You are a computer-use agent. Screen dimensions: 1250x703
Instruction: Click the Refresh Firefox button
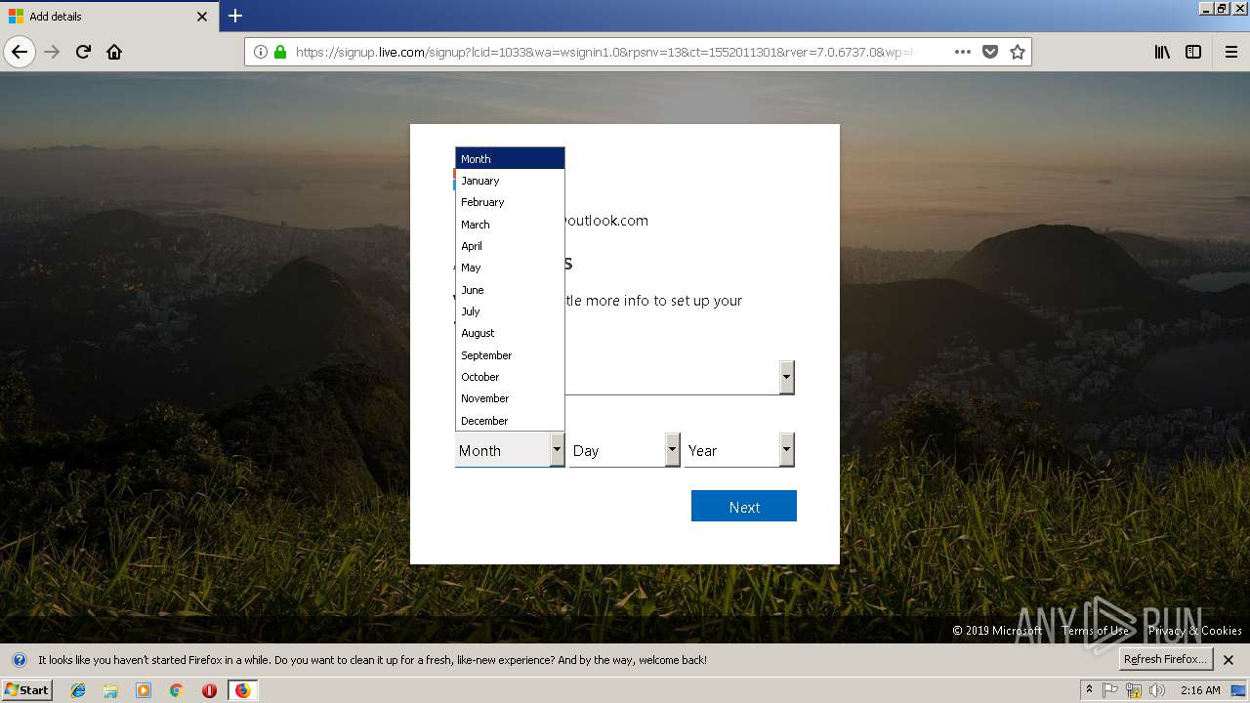pos(1166,659)
